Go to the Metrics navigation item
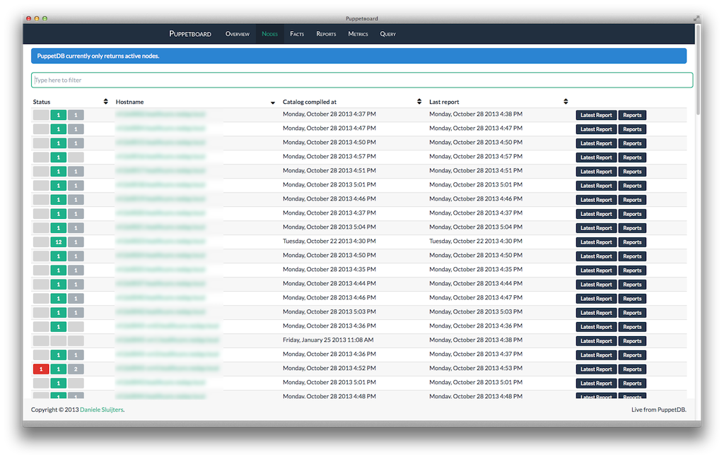This screenshot has height=459, width=724. 358,34
